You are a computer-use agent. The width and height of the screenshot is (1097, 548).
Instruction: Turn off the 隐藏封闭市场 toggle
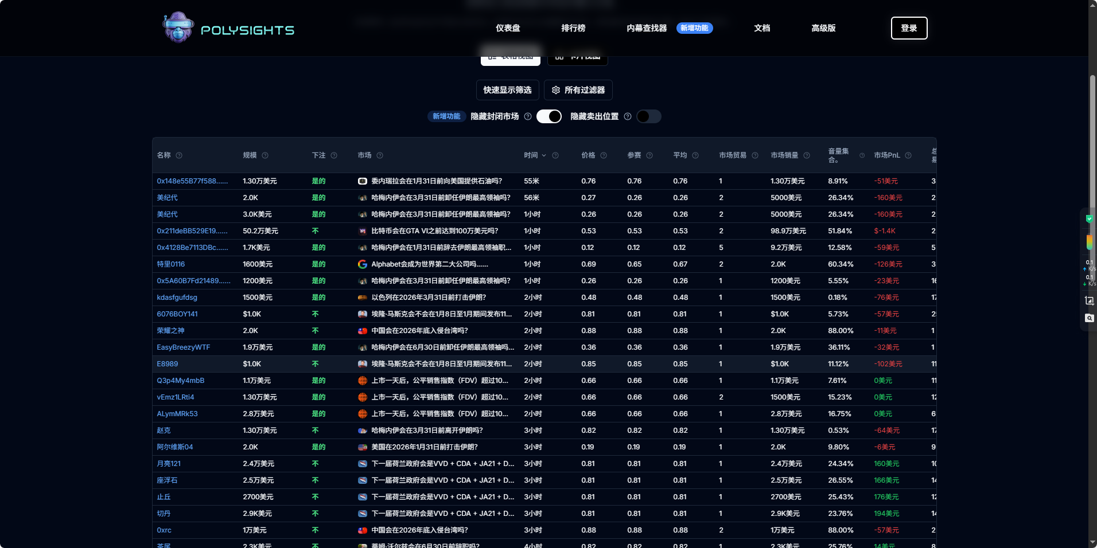pos(549,116)
